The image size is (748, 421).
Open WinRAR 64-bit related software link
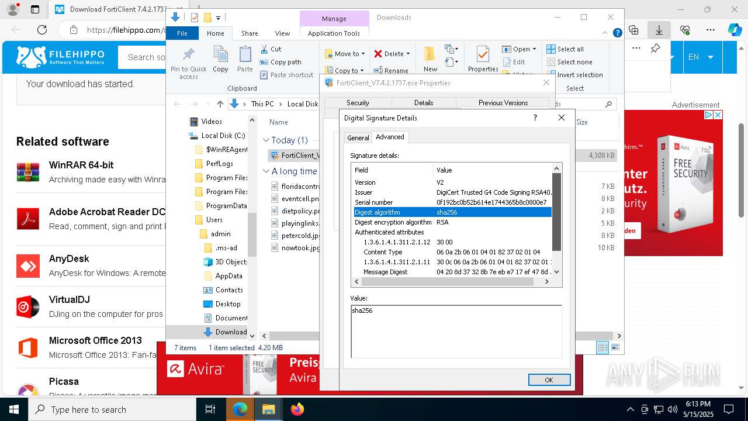click(x=81, y=165)
